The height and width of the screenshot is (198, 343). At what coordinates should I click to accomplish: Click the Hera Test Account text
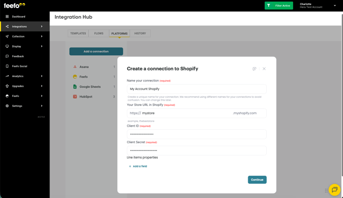click(311, 7)
